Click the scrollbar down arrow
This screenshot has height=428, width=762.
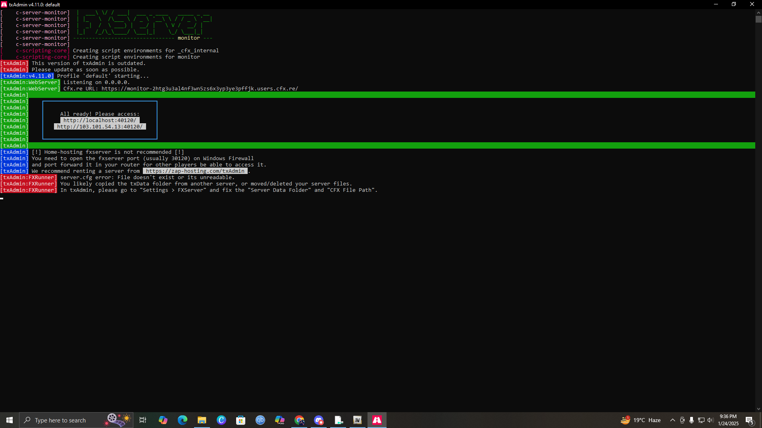[758, 409]
